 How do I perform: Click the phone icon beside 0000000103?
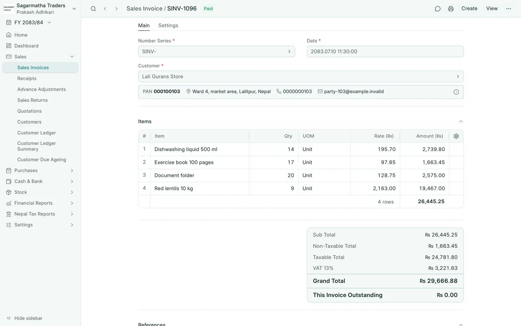point(279,92)
